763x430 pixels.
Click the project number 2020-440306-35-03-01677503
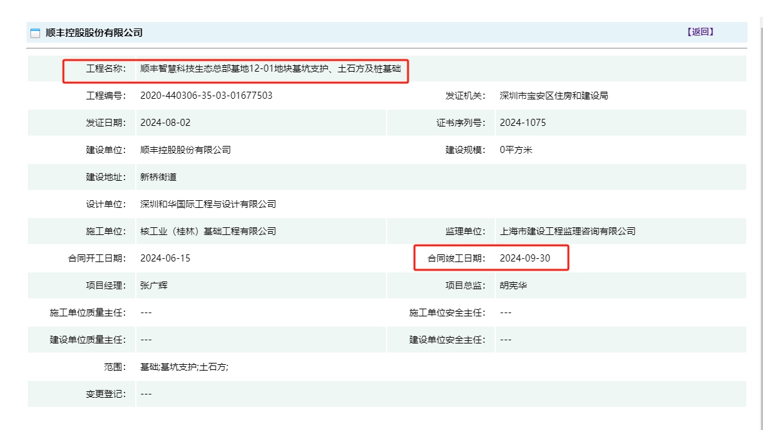pyautogui.click(x=206, y=96)
